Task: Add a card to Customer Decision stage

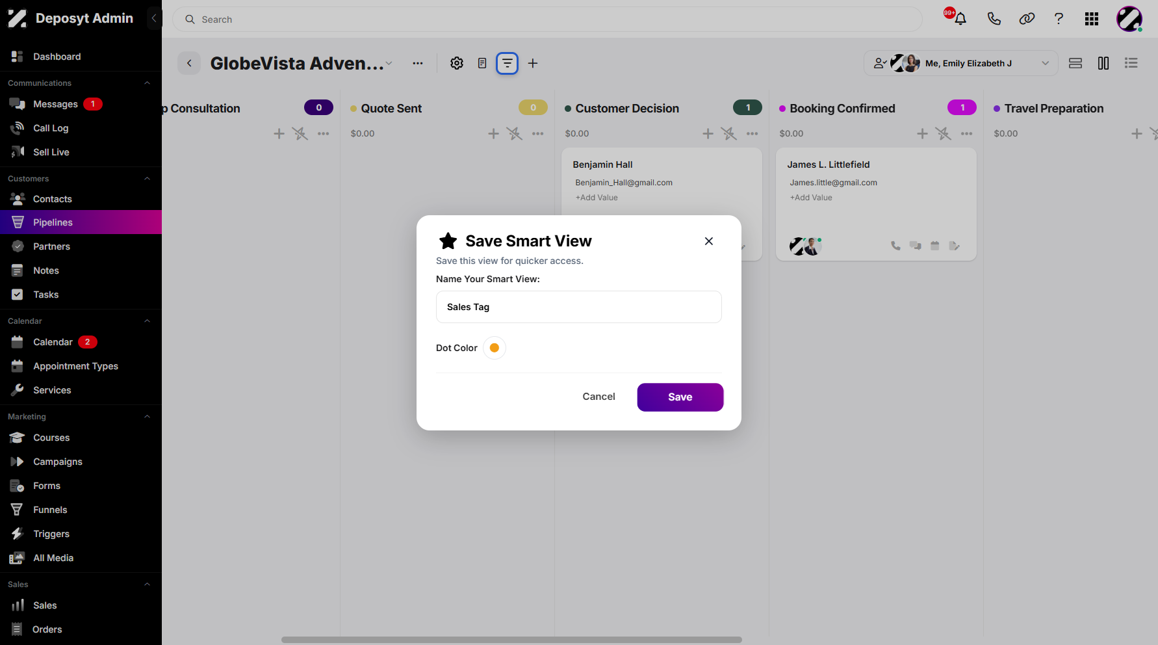Action: tap(708, 133)
